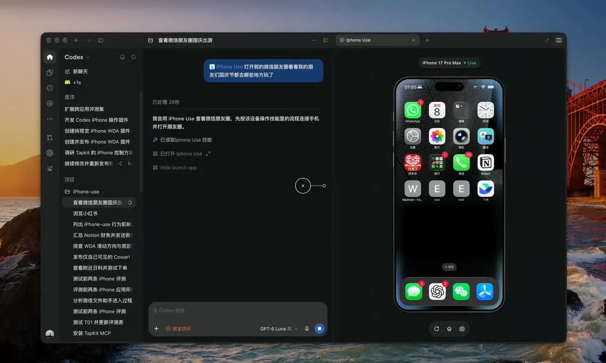Click the search magnifier next to the bell

click(x=134, y=57)
